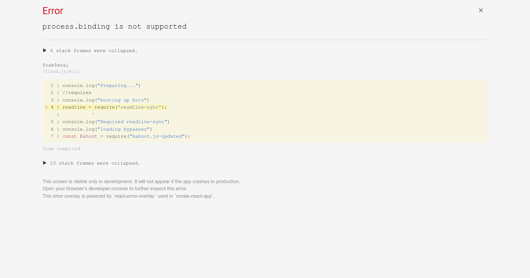Click the yellow highlighted code block
The height and width of the screenshot is (278, 530).
(265, 110)
